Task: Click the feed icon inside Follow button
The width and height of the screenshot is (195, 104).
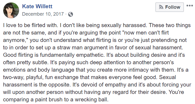Action: [x=161, y=7]
